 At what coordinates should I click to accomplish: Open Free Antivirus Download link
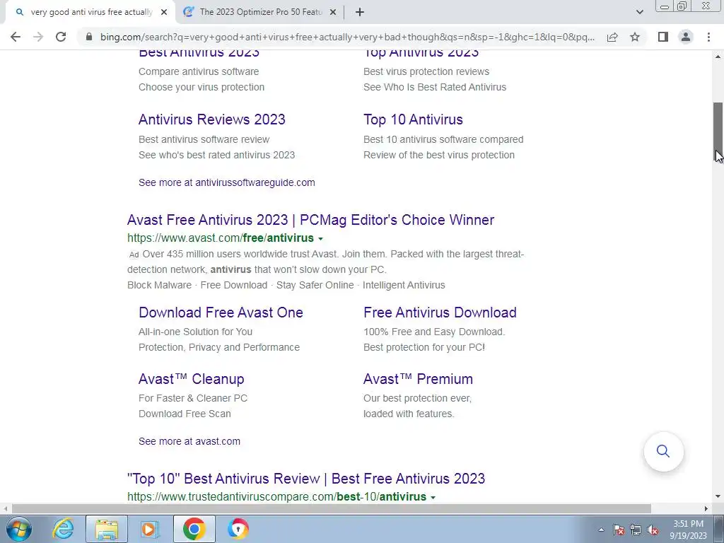(440, 313)
